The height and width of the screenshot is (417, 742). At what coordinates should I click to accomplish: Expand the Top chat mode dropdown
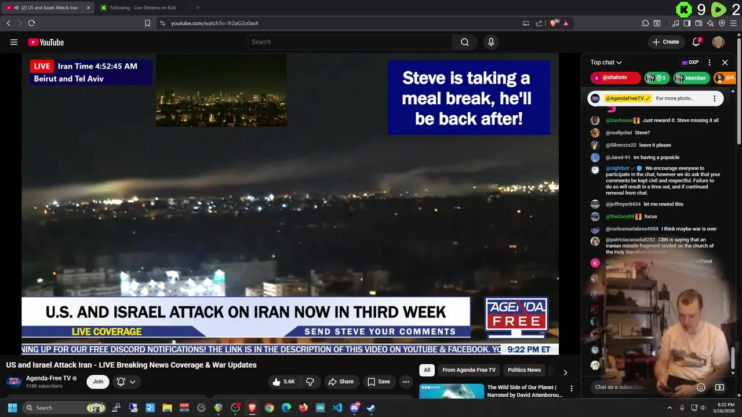pos(606,63)
